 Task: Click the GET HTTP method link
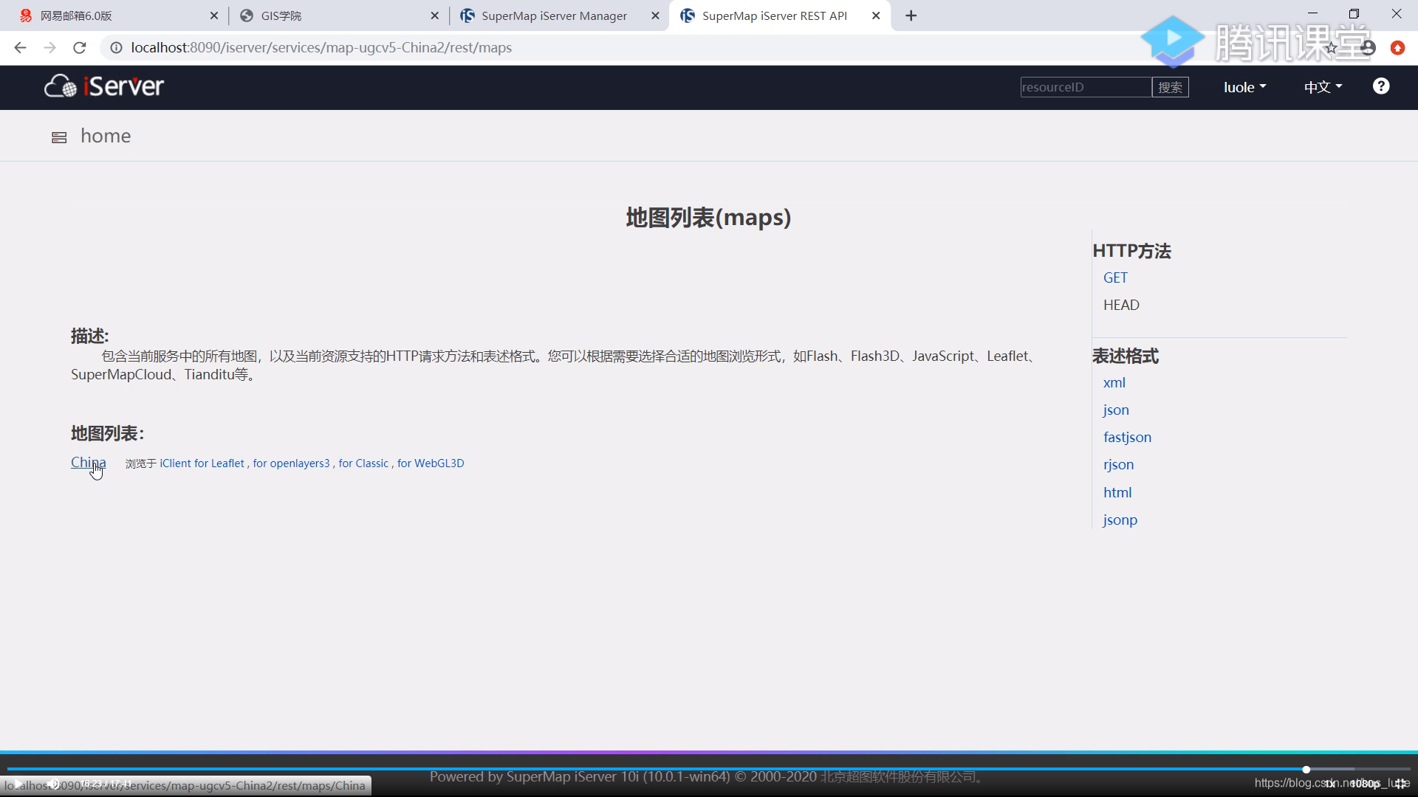[x=1115, y=278]
